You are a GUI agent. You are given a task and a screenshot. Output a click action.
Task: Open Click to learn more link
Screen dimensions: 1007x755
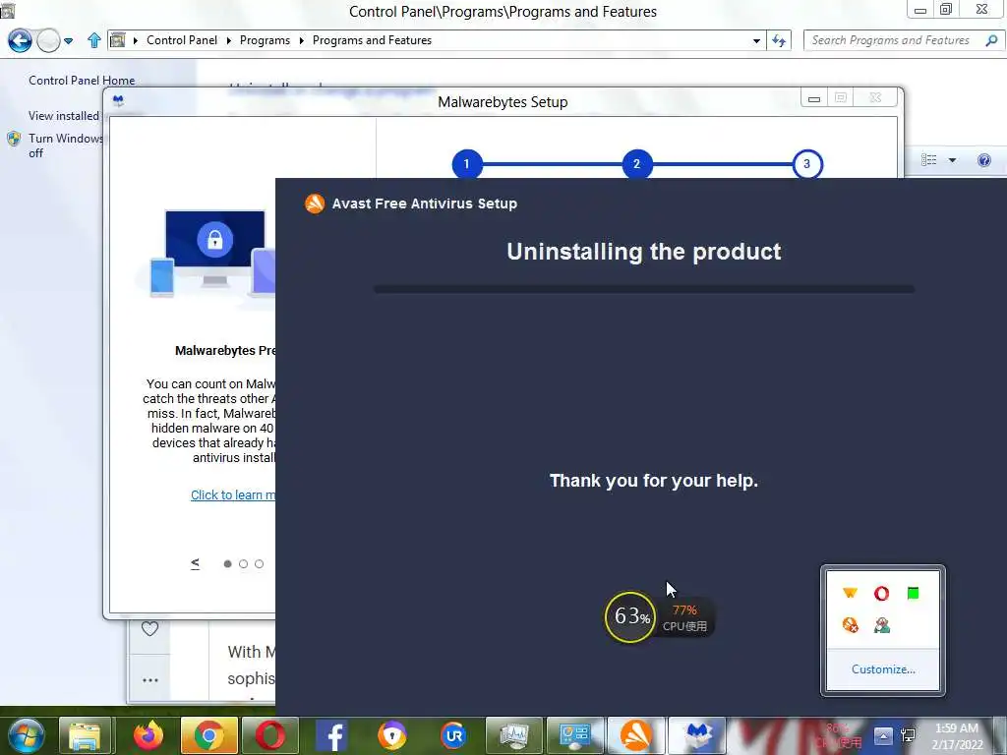[x=232, y=495]
